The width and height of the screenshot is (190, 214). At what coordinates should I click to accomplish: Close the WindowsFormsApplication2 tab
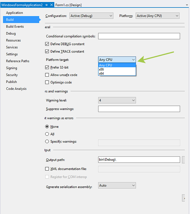pos(51,5)
